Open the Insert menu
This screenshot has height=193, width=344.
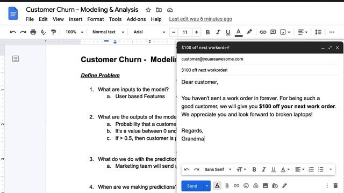[x=75, y=19]
